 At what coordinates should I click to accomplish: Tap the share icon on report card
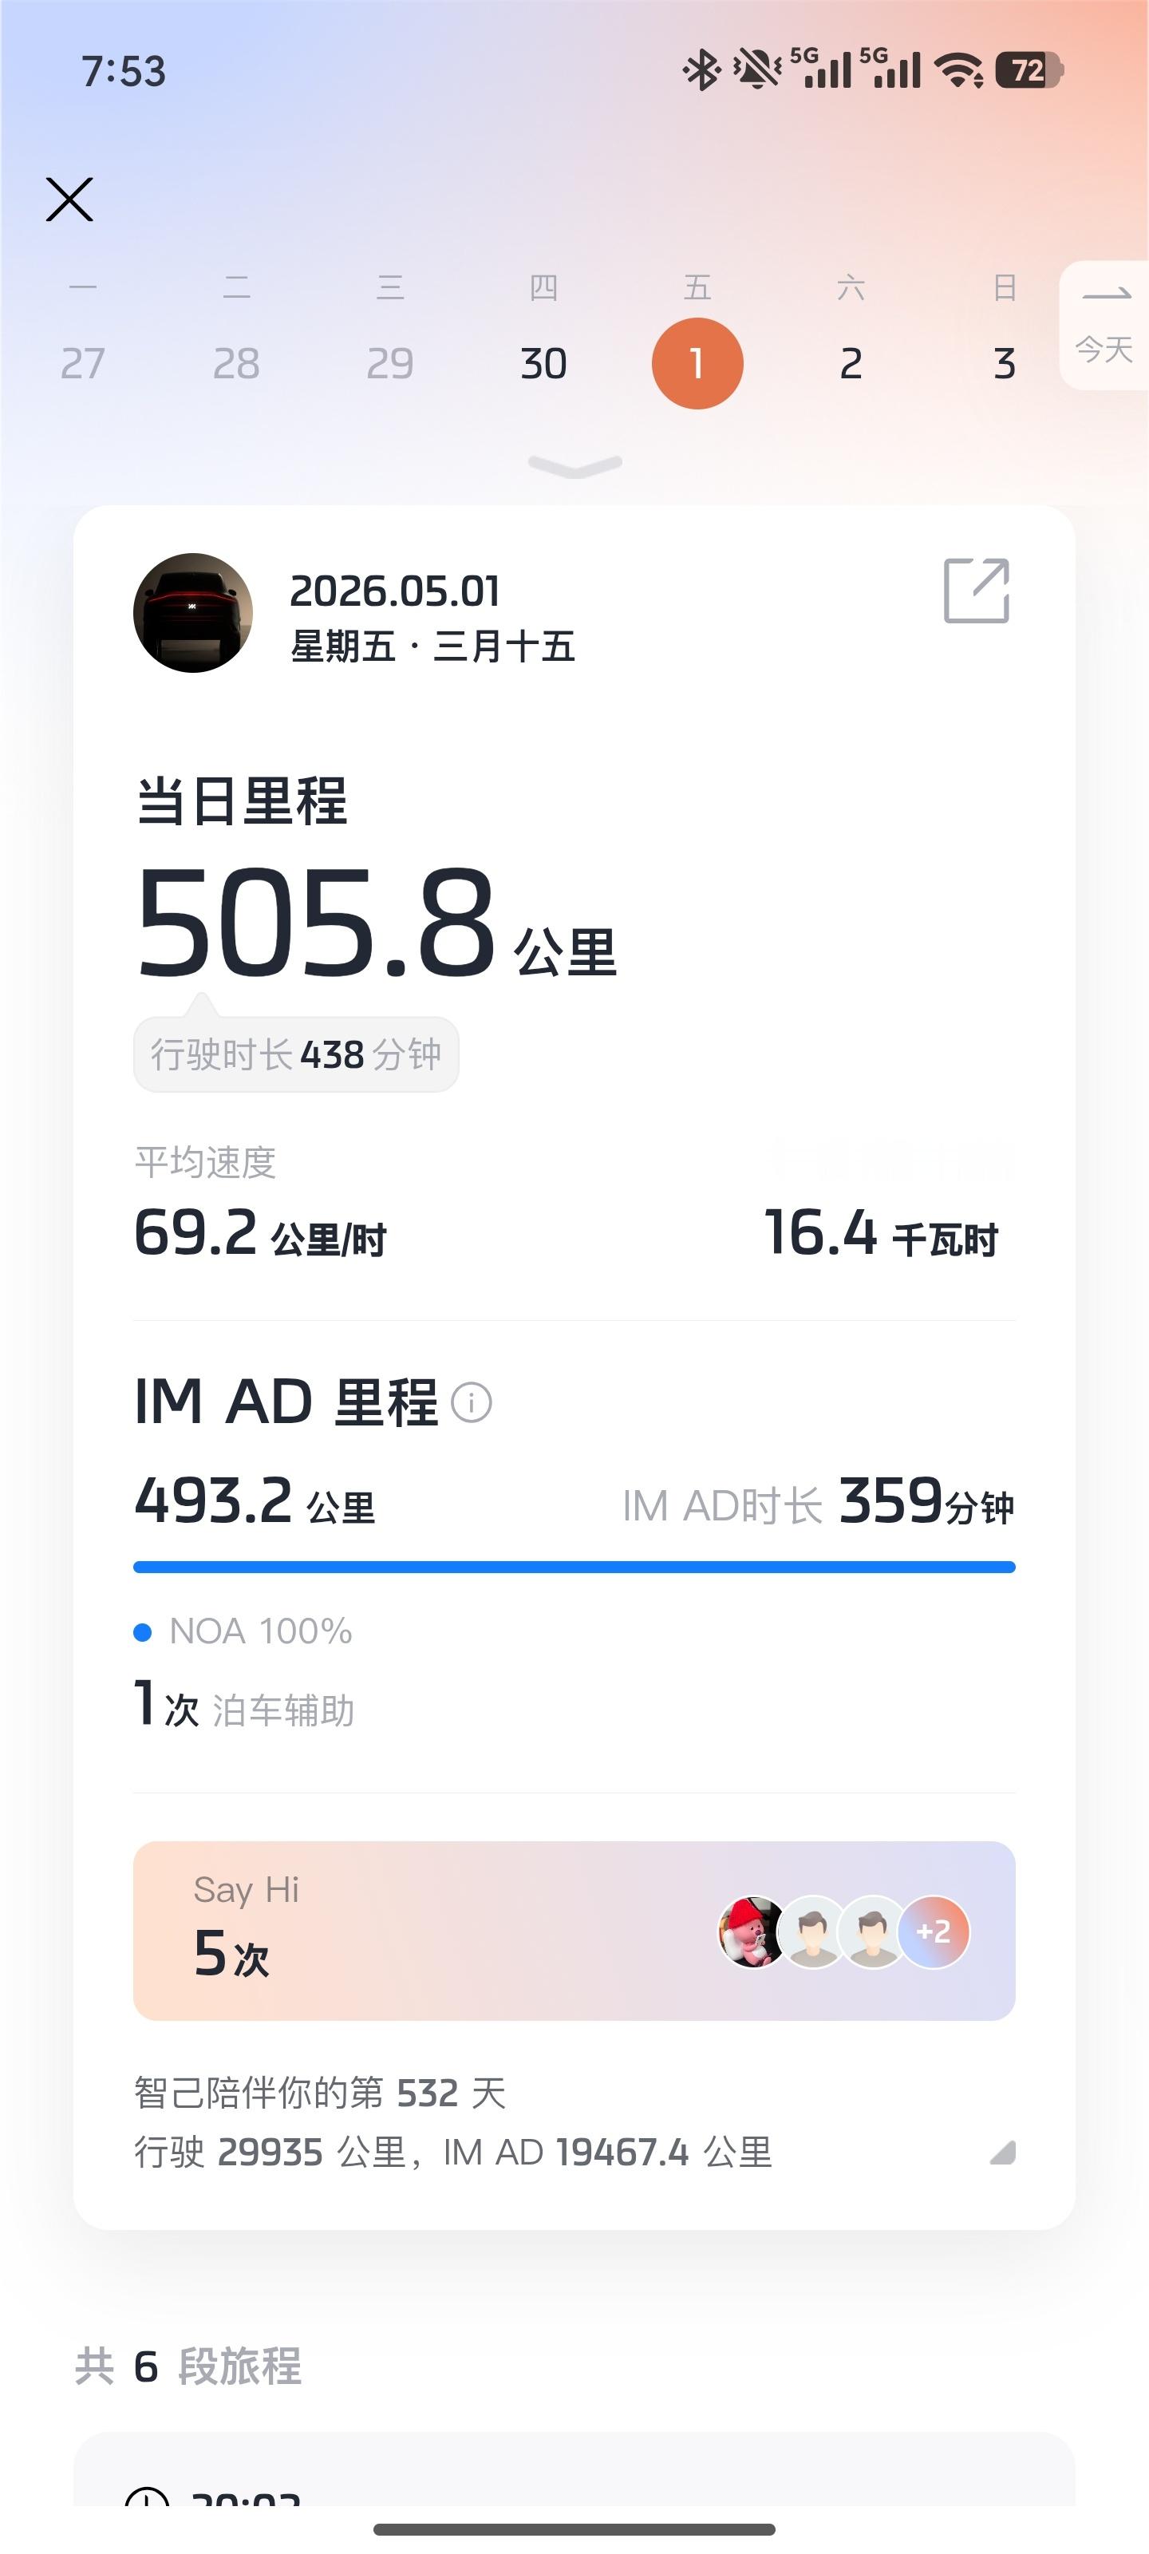[977, 591]
